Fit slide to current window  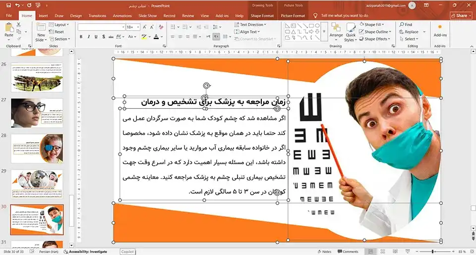point(472,252)
